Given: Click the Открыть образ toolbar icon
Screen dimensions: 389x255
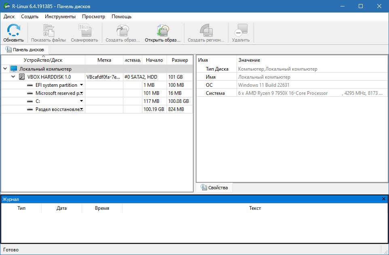Looking at the screenshot, I should tap(163, 30).
